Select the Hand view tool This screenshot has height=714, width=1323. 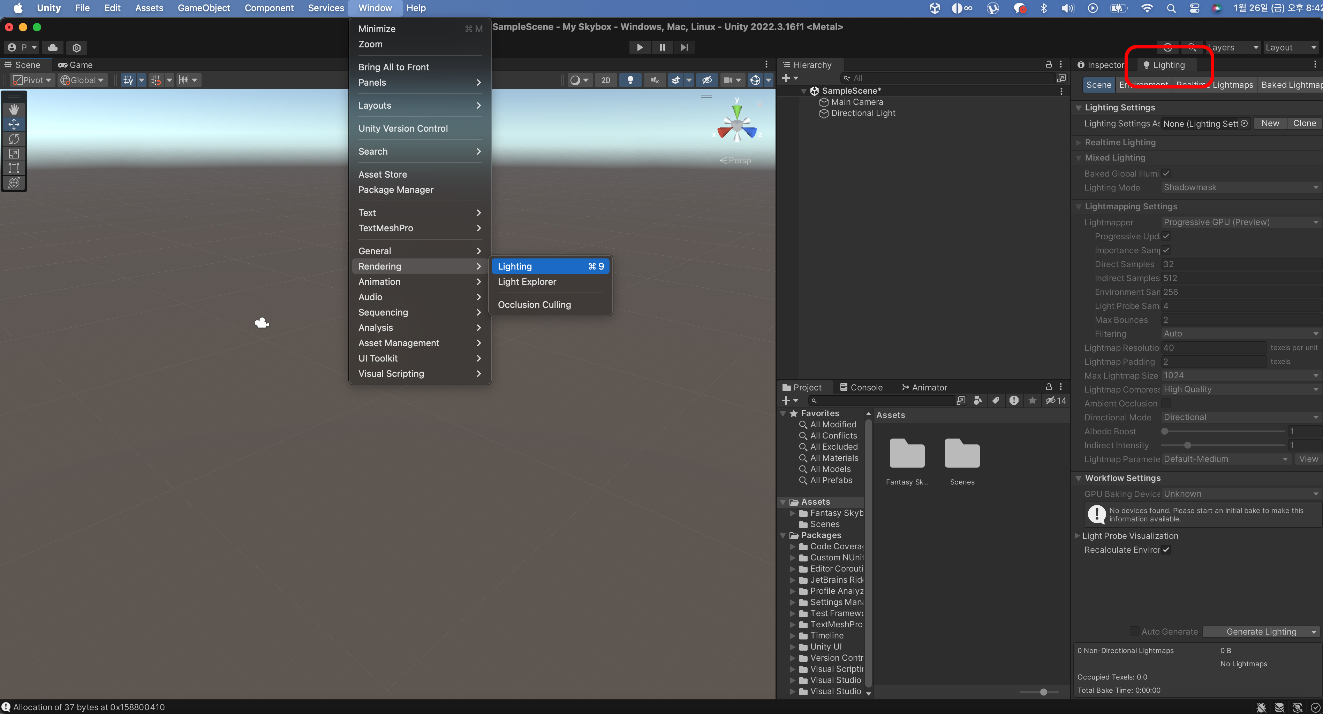click(x=14, y=109)
